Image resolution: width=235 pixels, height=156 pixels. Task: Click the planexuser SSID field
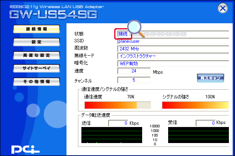pyautogui.click(x=173, y=41)
